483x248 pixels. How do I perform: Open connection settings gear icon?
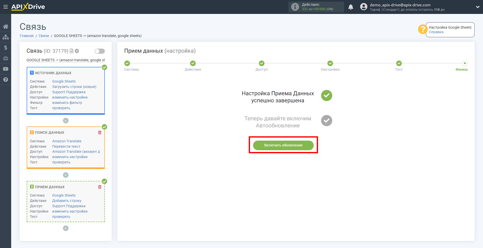pos(77,51)
